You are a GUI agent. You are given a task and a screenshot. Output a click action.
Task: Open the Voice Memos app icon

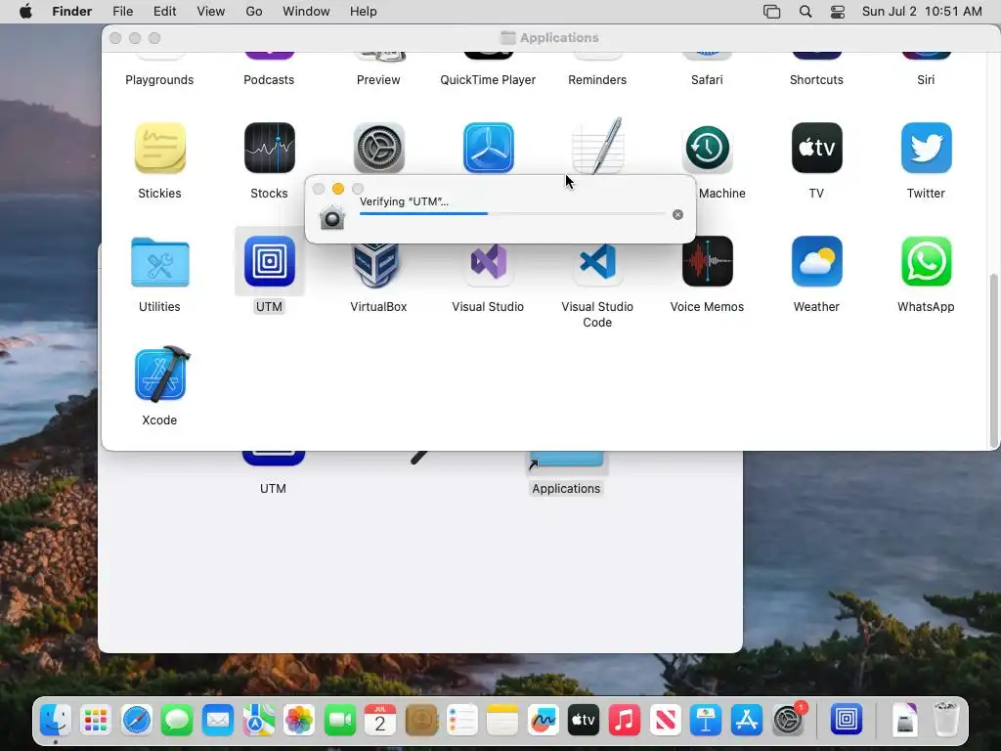point(708,262)
